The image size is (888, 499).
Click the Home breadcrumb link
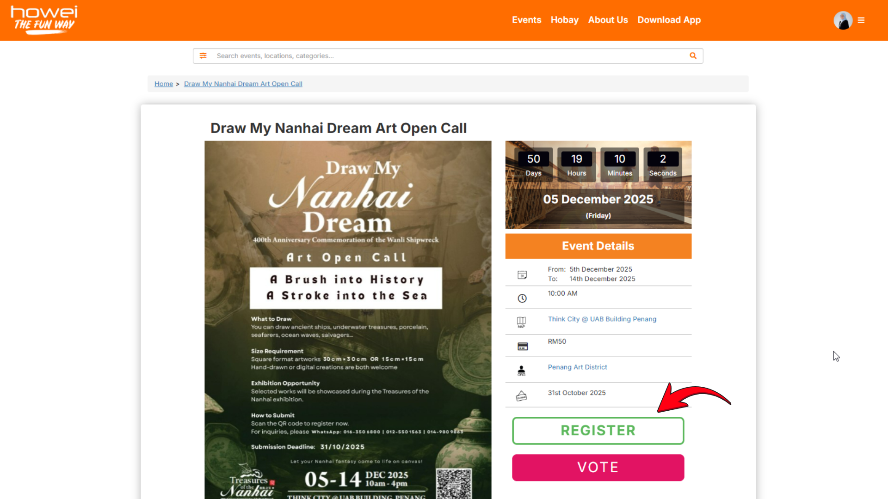pos(164,84)
